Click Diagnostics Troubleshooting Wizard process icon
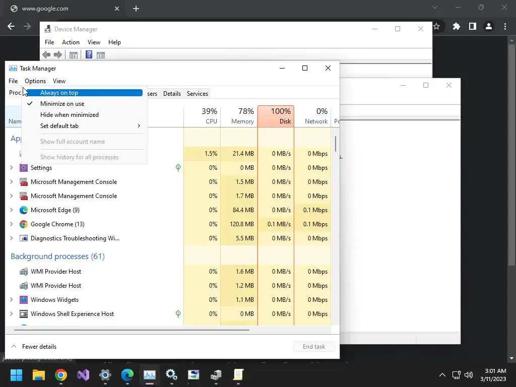516x387 pixels. pyautogui.click(x=24, y=238)
